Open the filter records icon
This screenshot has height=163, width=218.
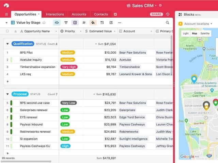66,23
